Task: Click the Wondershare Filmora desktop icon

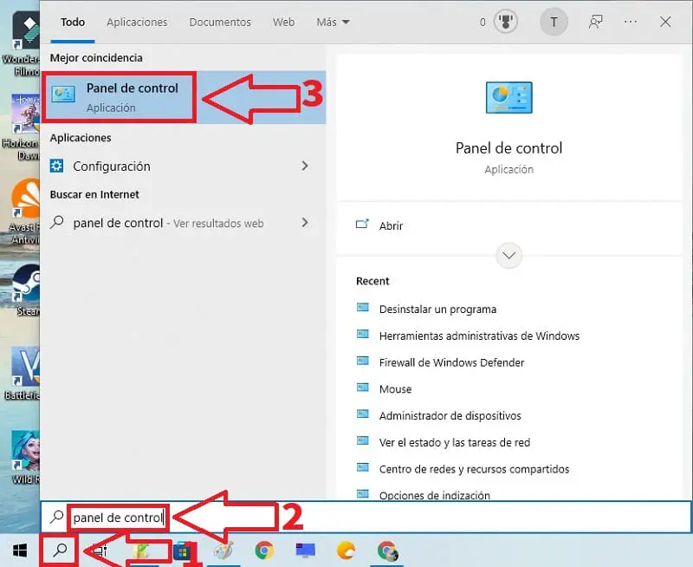Action: pos(26,29)
